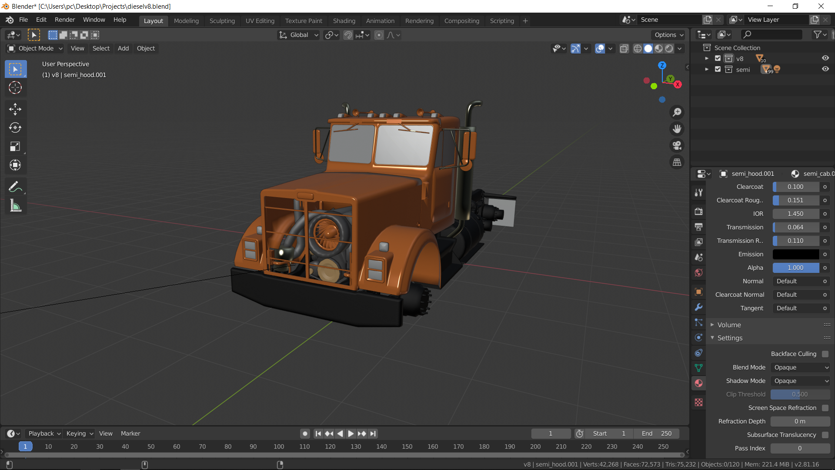Expand the Volume panel
Image resolution: width=835 pixels, height=470 pixels.
(x=729, y=325)
